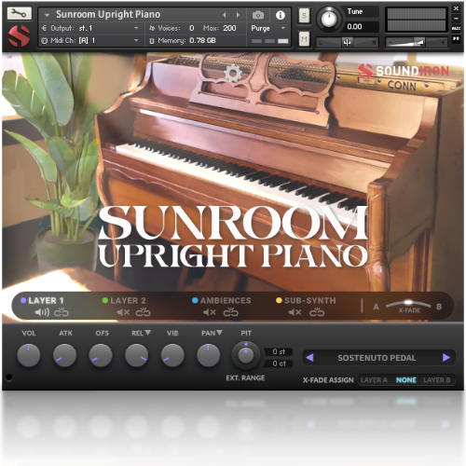Image resolution: width=466 pixels, height=466 pixels.
Task: Go to next pedal option with right arrow
Action: point(446,358)
